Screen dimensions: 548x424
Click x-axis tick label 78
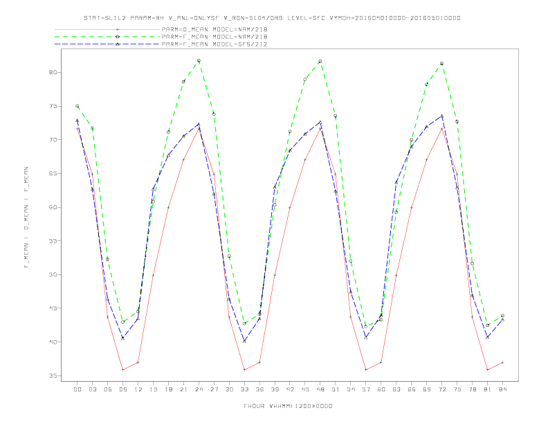[x=473, y=389]
